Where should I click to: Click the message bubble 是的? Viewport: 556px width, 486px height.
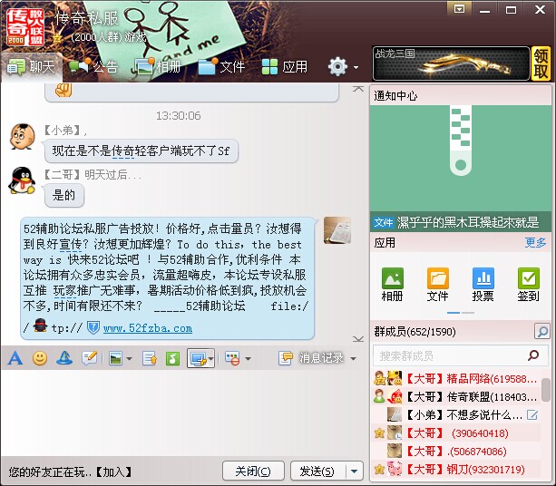(64, 195)
